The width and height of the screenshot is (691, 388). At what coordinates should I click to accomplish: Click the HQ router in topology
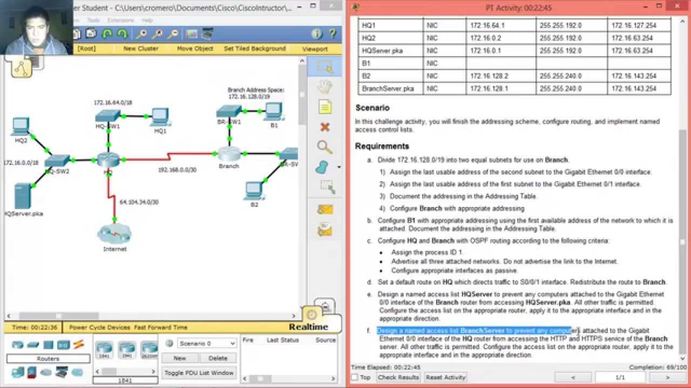coord(109,160)
